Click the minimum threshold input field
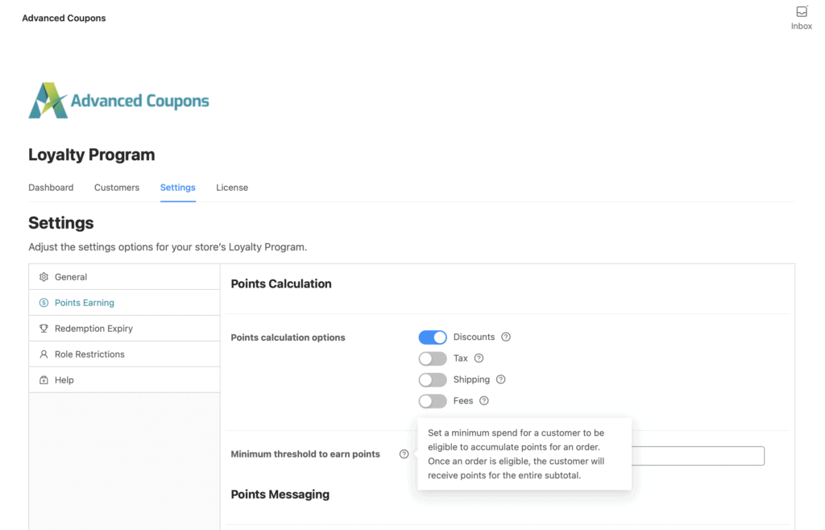Image resolution: width=825 pixels, height=530 pixels. pyautogui.click(x=697, y=456)
